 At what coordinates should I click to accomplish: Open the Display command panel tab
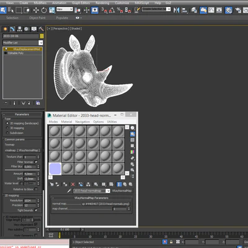(x=34, y=29)
